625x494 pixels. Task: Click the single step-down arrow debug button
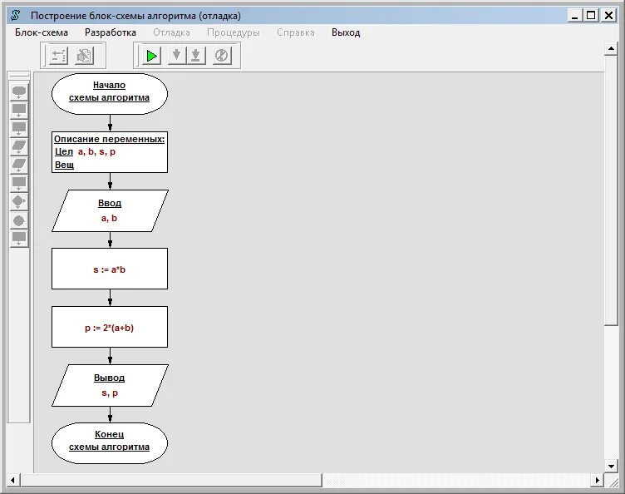(176, 56)
